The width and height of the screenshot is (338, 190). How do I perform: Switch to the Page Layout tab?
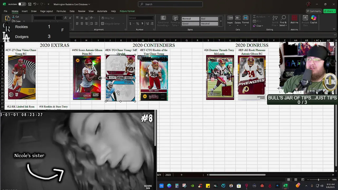click(46, 11)
